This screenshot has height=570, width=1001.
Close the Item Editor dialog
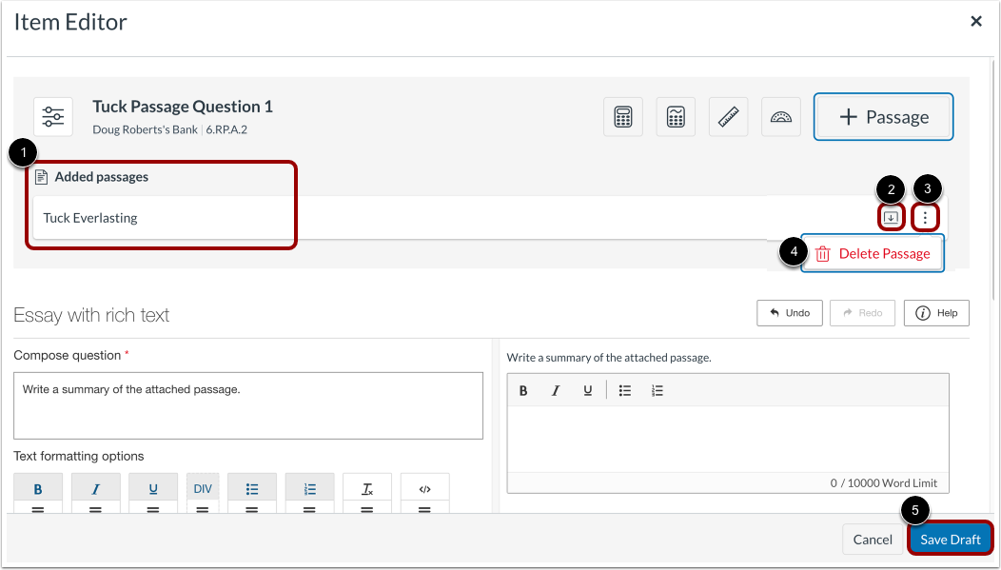(976, 22)
